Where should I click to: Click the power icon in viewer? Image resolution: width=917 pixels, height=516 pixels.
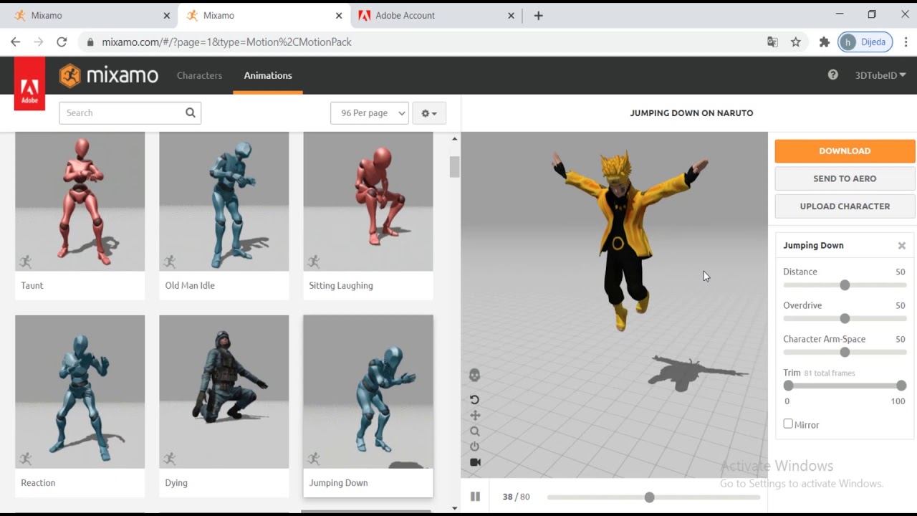tap(474, 446)
